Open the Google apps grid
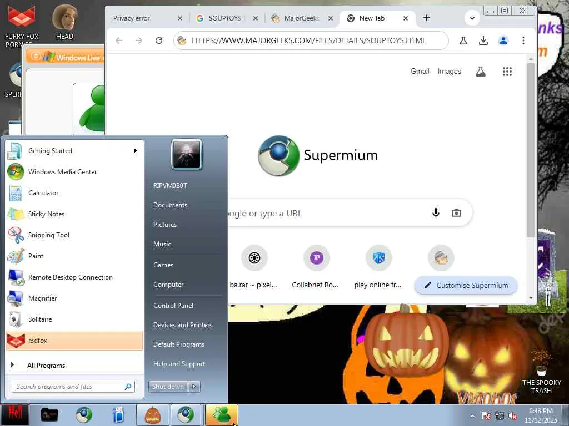The width and height of the screenshot is (569, 426). click(507, 72)
